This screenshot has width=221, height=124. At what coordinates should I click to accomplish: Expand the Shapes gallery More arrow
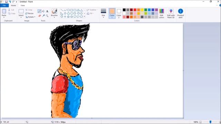85,17
